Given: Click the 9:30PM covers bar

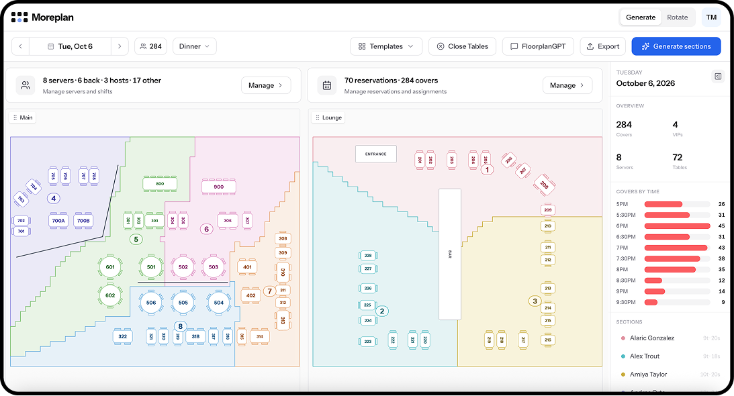Looking at the screenshot, I should tap(677, 303).
